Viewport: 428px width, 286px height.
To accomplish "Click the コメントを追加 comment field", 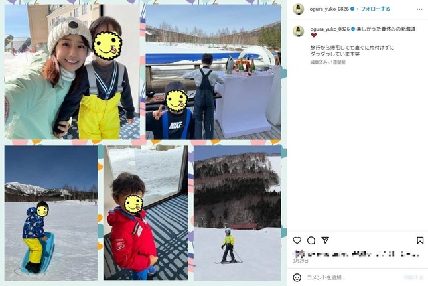I will 354,277.
